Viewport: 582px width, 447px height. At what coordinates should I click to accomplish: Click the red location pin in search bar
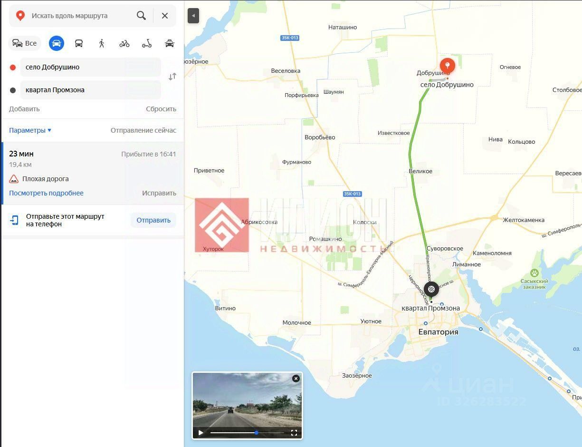tap(20, 16)
